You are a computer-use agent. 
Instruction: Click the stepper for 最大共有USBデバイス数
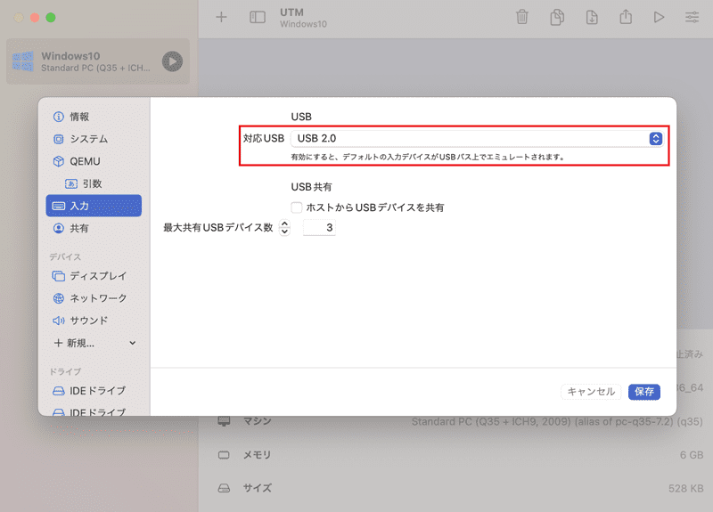click(x=284, y=227)
